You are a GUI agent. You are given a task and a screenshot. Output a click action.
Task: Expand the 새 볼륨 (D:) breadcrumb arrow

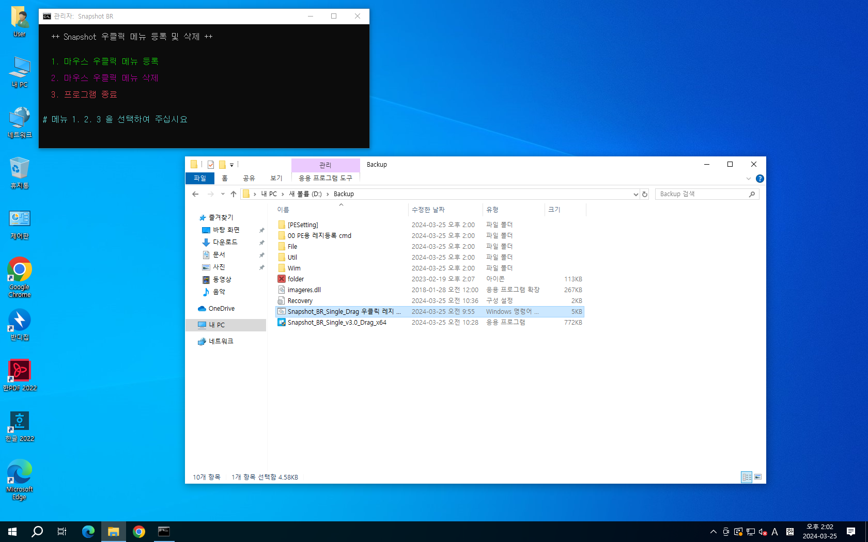pos(328,194)
